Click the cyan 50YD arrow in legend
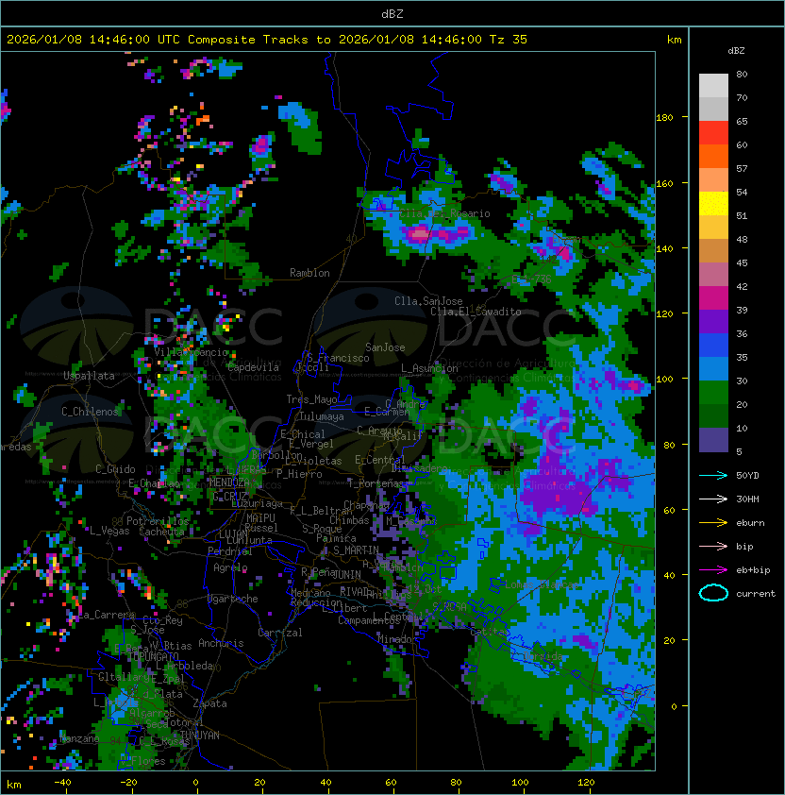The image size is (785, 795). coord(713,475)
